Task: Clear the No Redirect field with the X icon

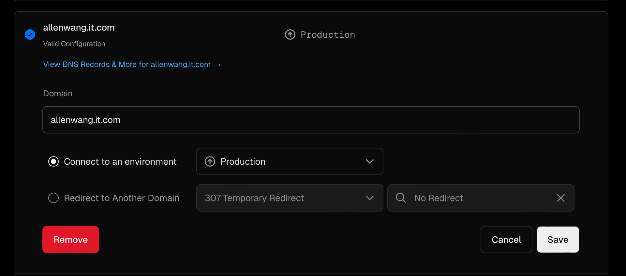Action: pyautogui.click(x=560, y=198)
